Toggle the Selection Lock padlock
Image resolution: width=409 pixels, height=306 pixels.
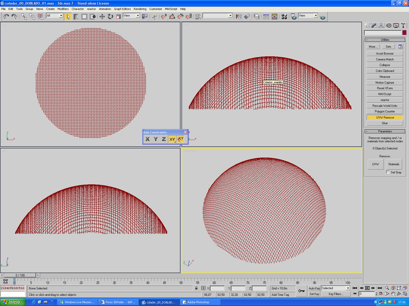click(x=196, y=288)
